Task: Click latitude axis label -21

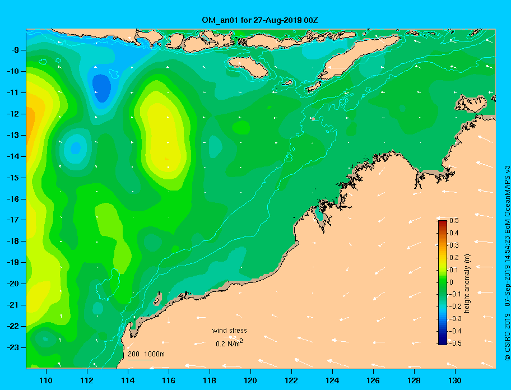Action: coord(13,305)
